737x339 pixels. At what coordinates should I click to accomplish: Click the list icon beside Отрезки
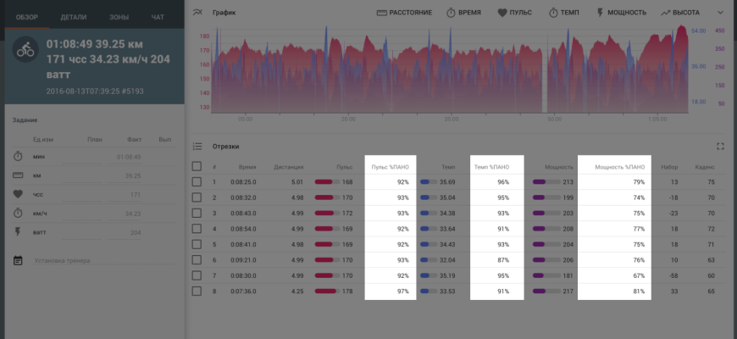click(x=197, y=146)
